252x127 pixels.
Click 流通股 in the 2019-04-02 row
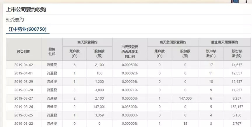coord(52,65)
